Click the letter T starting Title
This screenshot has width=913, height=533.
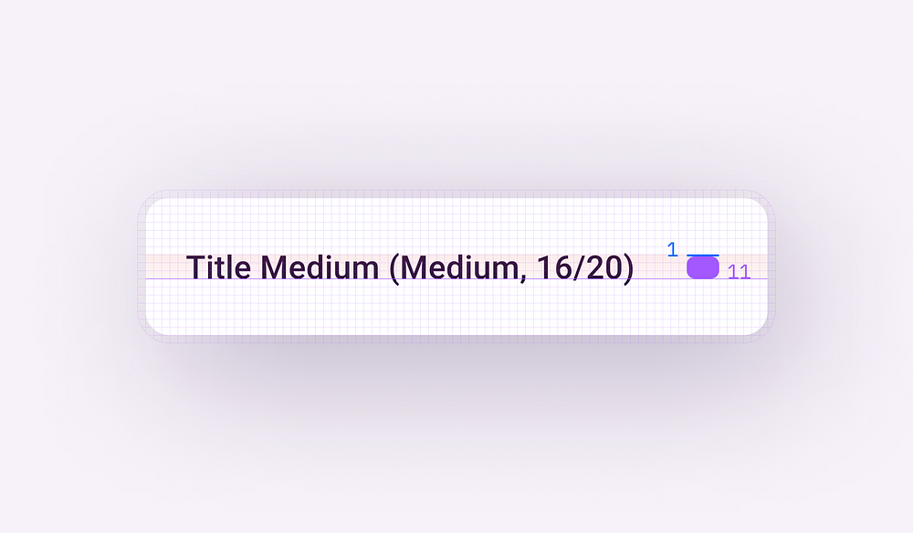click(194, 267)
